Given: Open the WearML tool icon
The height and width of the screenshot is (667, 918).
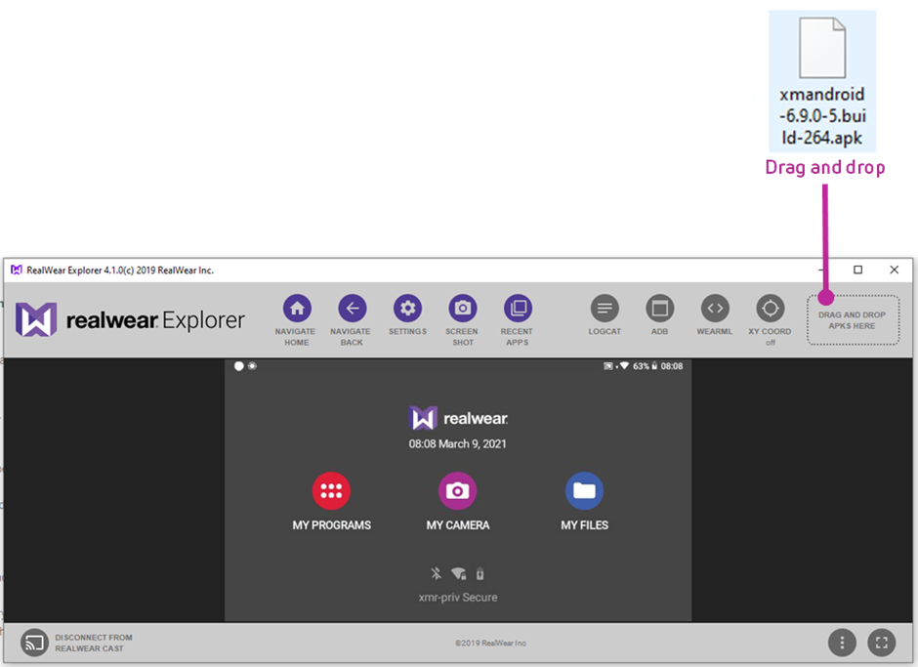Looking at the screenshot, I should click(x=715, y=309).
